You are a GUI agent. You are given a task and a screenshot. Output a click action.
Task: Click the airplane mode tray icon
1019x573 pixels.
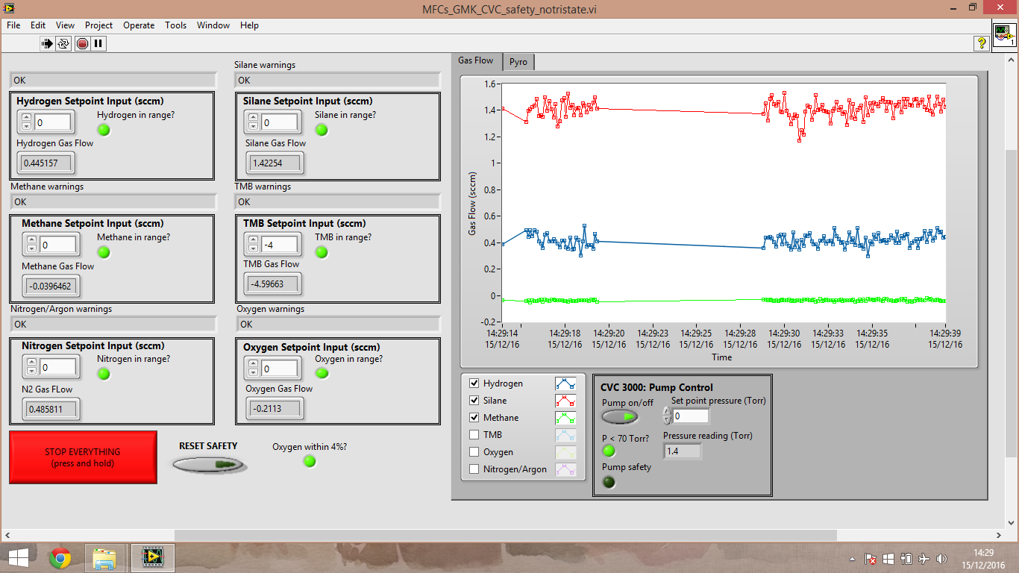click(x=924, y=559)
